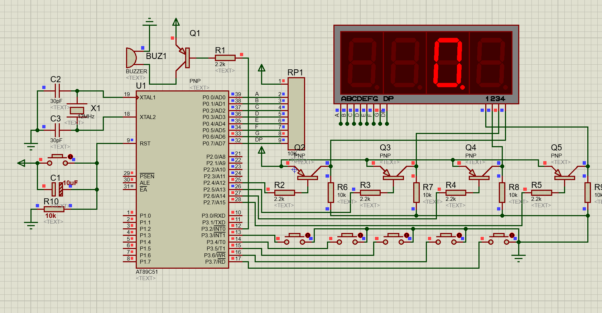Click the P3.7/RD pin label

(215, 262)
